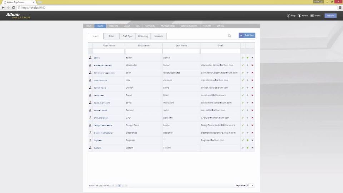
Task: Select page 1 in the pager
Action: [x=119, y=185]
